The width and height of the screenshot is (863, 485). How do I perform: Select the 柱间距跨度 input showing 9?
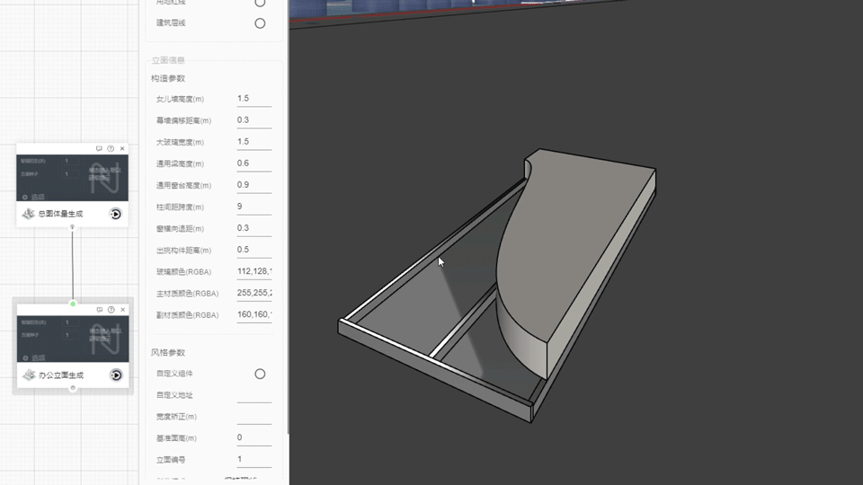[x=254, y=207]
